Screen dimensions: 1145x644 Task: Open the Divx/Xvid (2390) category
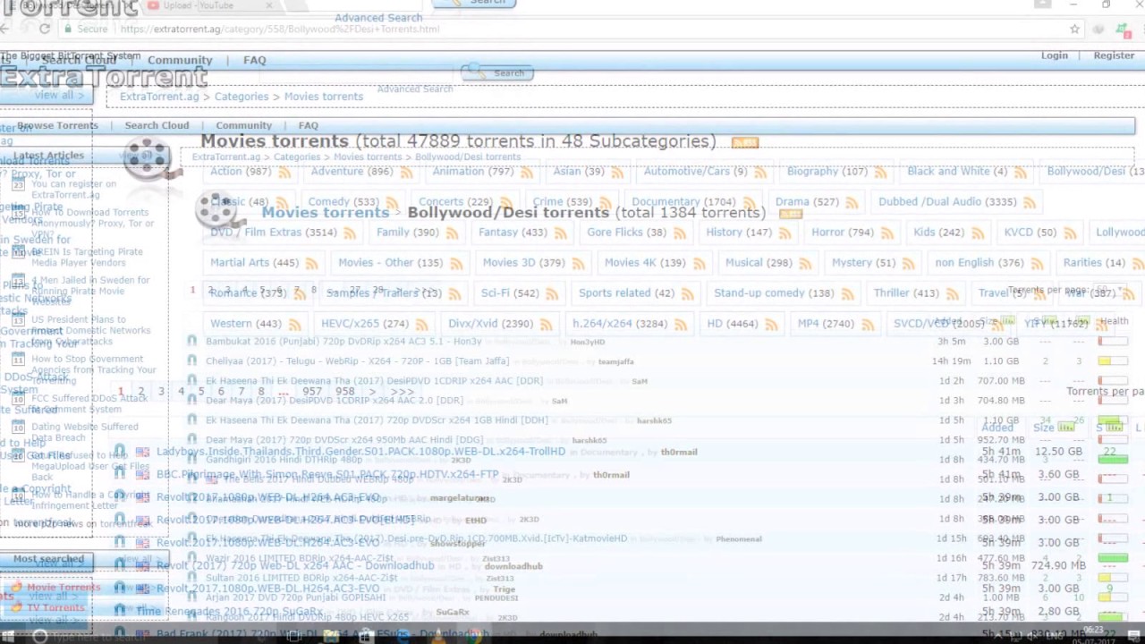[490, 324]
